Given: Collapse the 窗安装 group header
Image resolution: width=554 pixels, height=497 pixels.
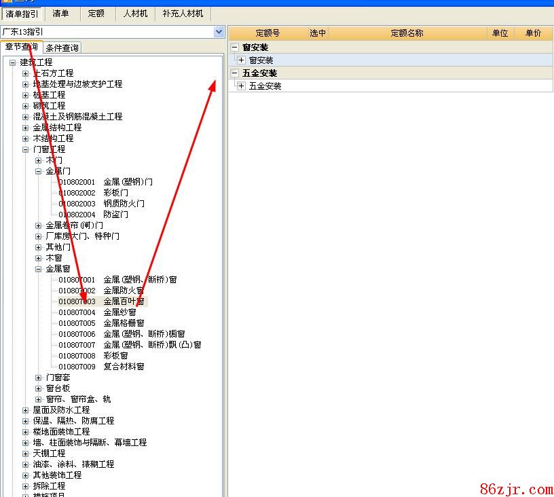Looking at the screenshot, I should coord(235,48).
